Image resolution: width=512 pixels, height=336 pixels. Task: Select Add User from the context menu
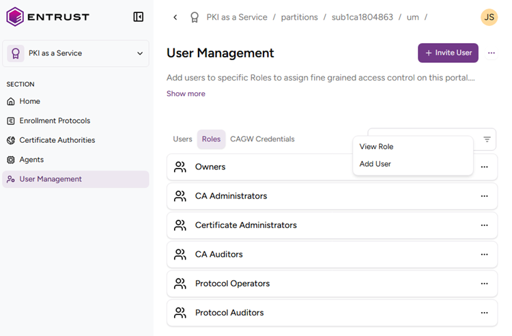point(375,164)
